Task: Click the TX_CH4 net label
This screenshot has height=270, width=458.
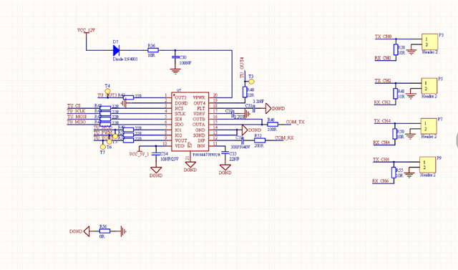Action: tap(382, 121)
